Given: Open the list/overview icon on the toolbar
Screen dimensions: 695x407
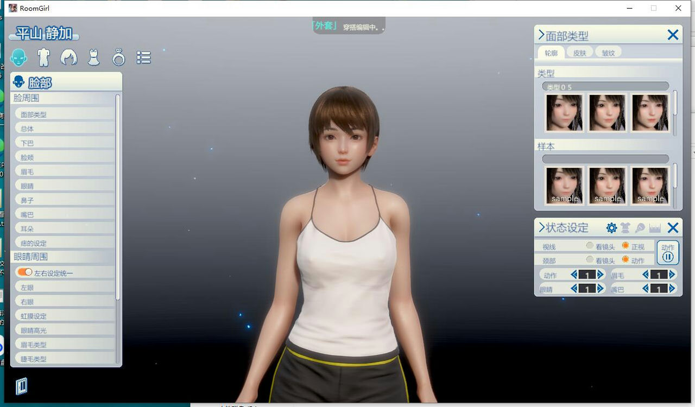Looking at the screenshot, I should 143,56.
